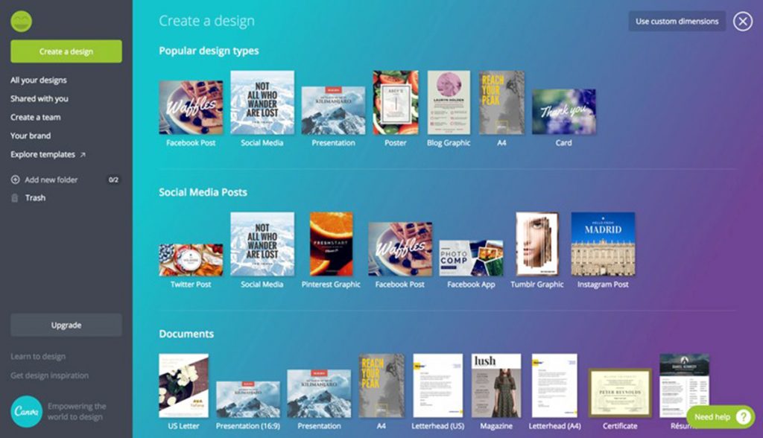Open the Trash folder
Viewport: 763px width, 438px height.
pyautogui.click(x=35, y=198)
